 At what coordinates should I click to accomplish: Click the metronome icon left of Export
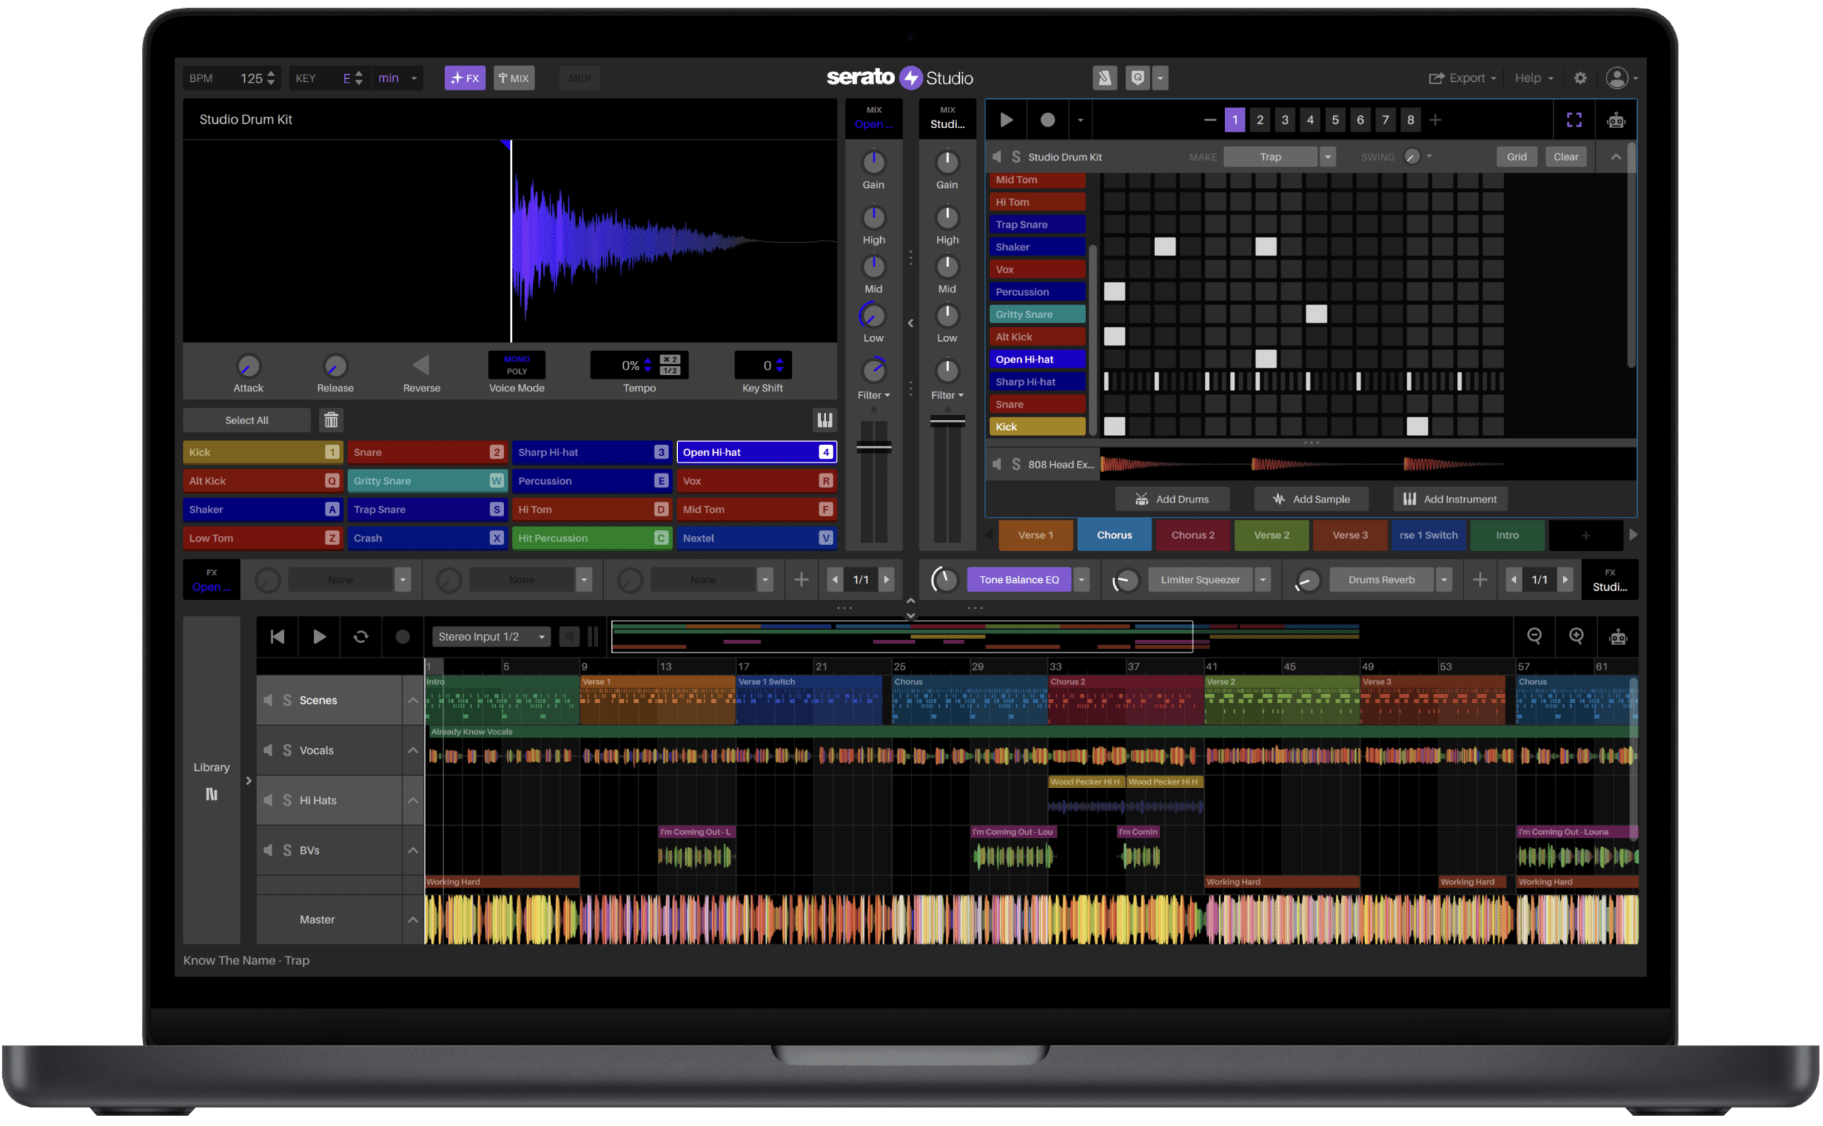1104,78
